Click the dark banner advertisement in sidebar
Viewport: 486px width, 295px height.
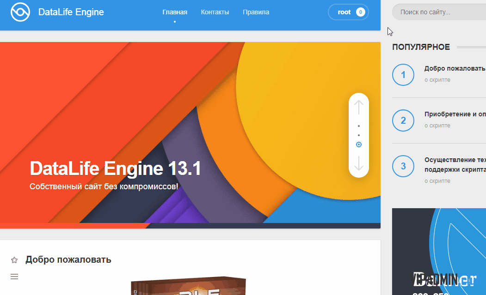point(439,251)
